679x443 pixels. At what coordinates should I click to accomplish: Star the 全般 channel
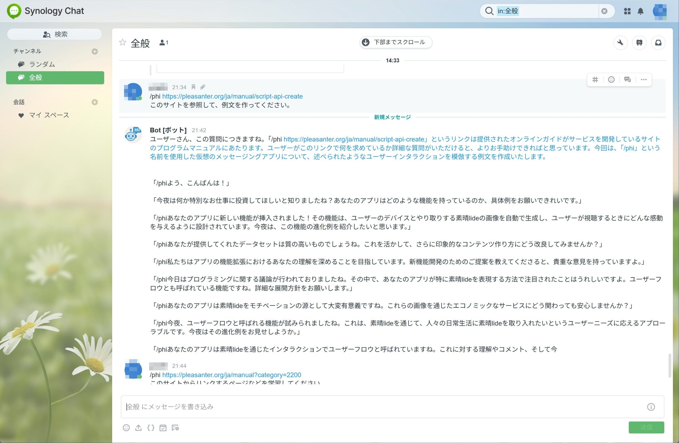pos(123,42)
